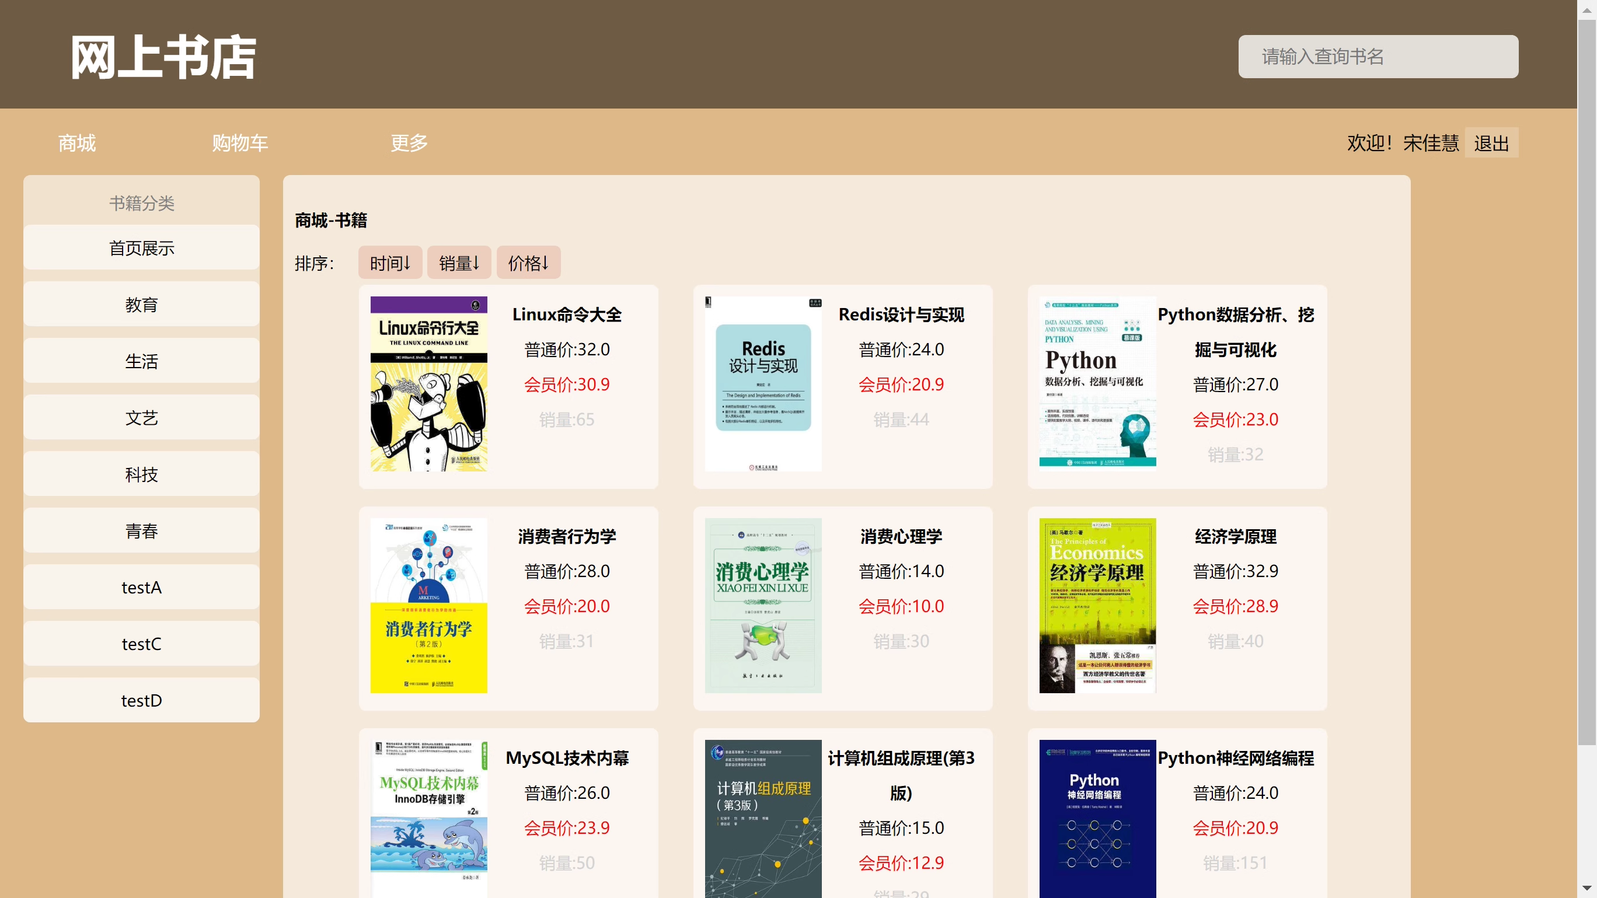Go to the 购物车 menu
This screenshot has width=1597, height=898.
point(239,143)
